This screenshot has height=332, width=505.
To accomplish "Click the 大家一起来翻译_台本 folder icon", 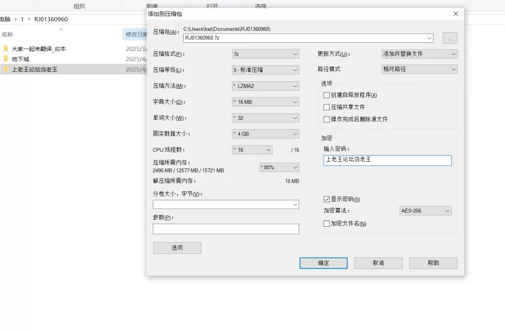I will pyautogui.click(x=5, y=49).
